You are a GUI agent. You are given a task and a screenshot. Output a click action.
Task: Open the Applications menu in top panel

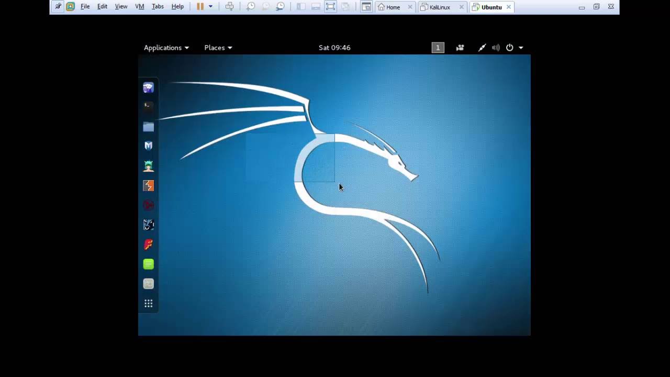(166, 48)
